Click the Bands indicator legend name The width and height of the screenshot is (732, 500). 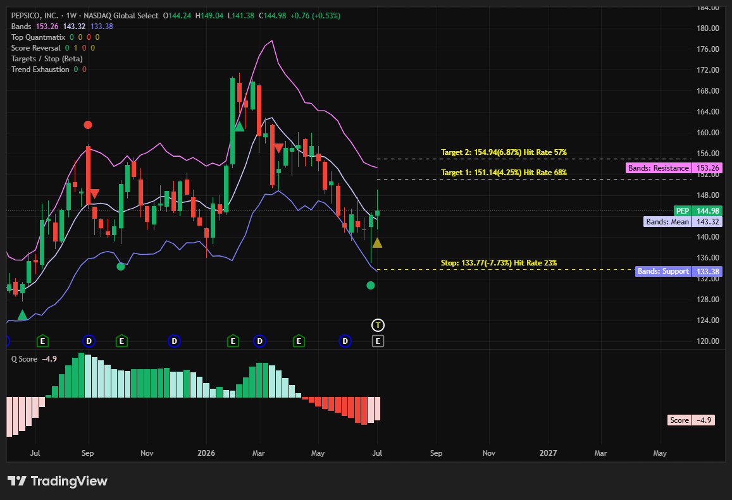click(x=21, y=26)
